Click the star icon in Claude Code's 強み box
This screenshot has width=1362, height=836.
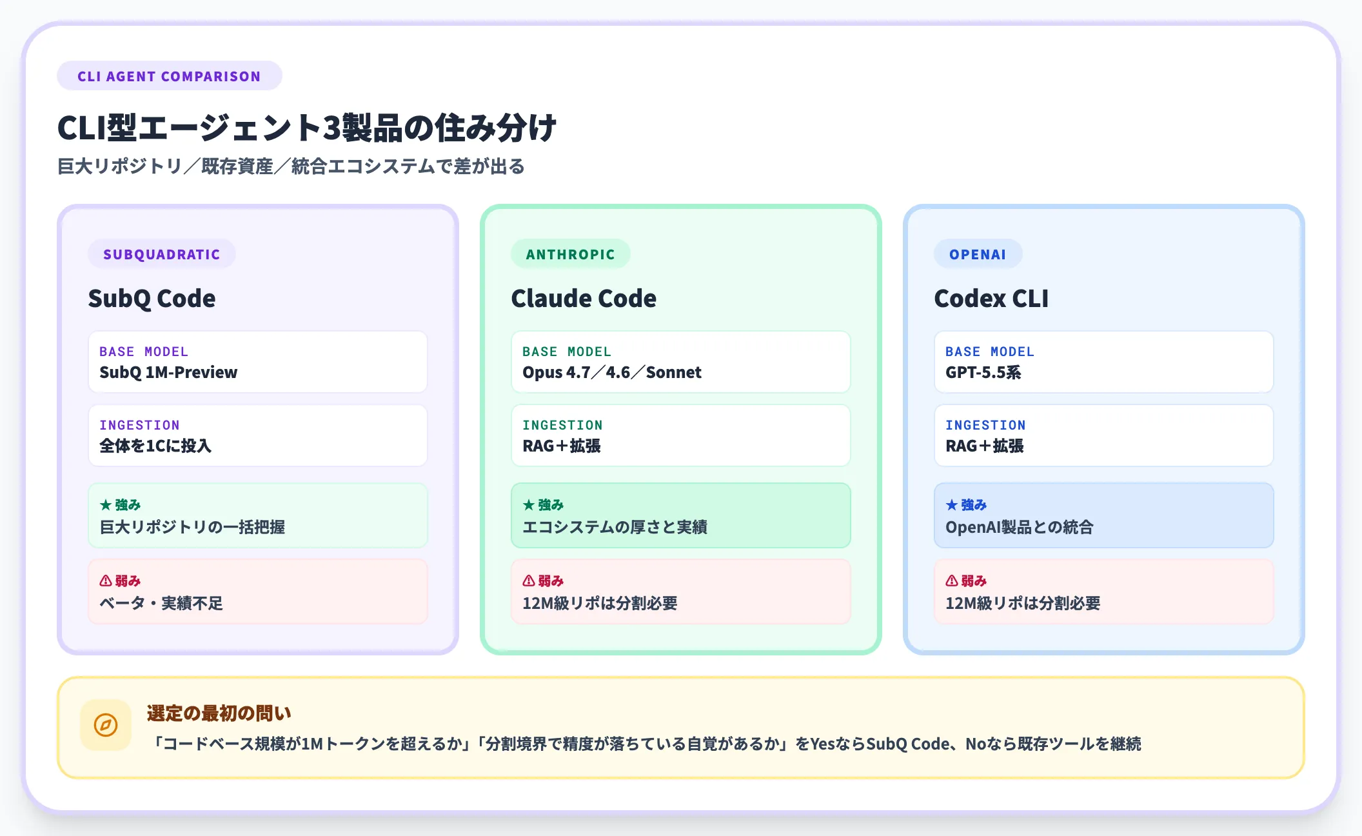point(529,504)
